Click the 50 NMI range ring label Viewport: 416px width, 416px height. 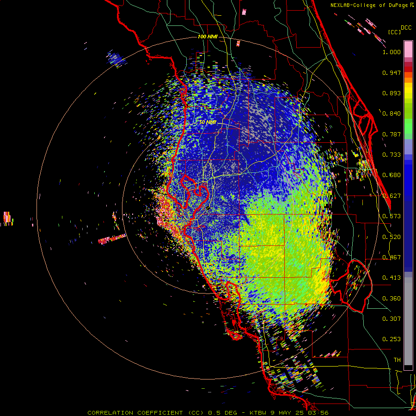click(208, 122)
